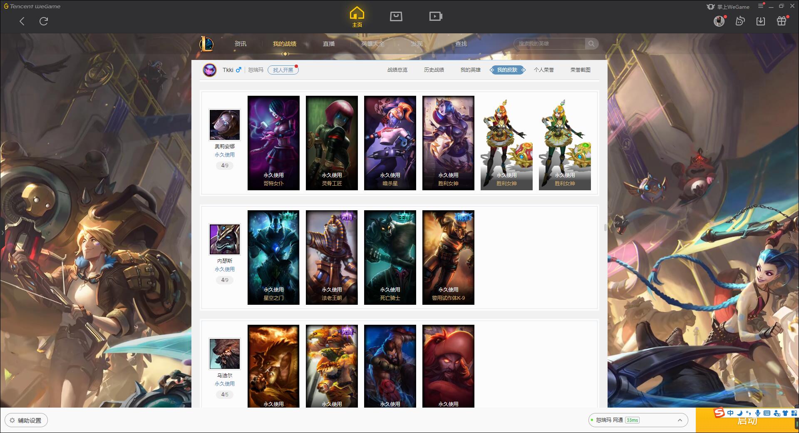Go back with the back arrow

(22, 21)
